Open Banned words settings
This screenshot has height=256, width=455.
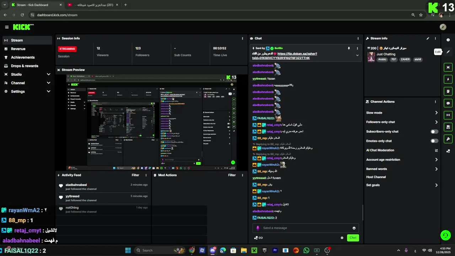[402, 169]
